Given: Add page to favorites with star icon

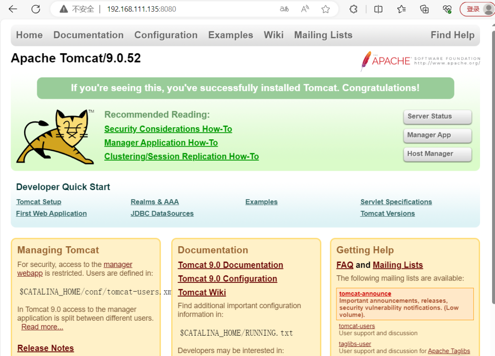Looking at the screenshot, I should point(325,9).
